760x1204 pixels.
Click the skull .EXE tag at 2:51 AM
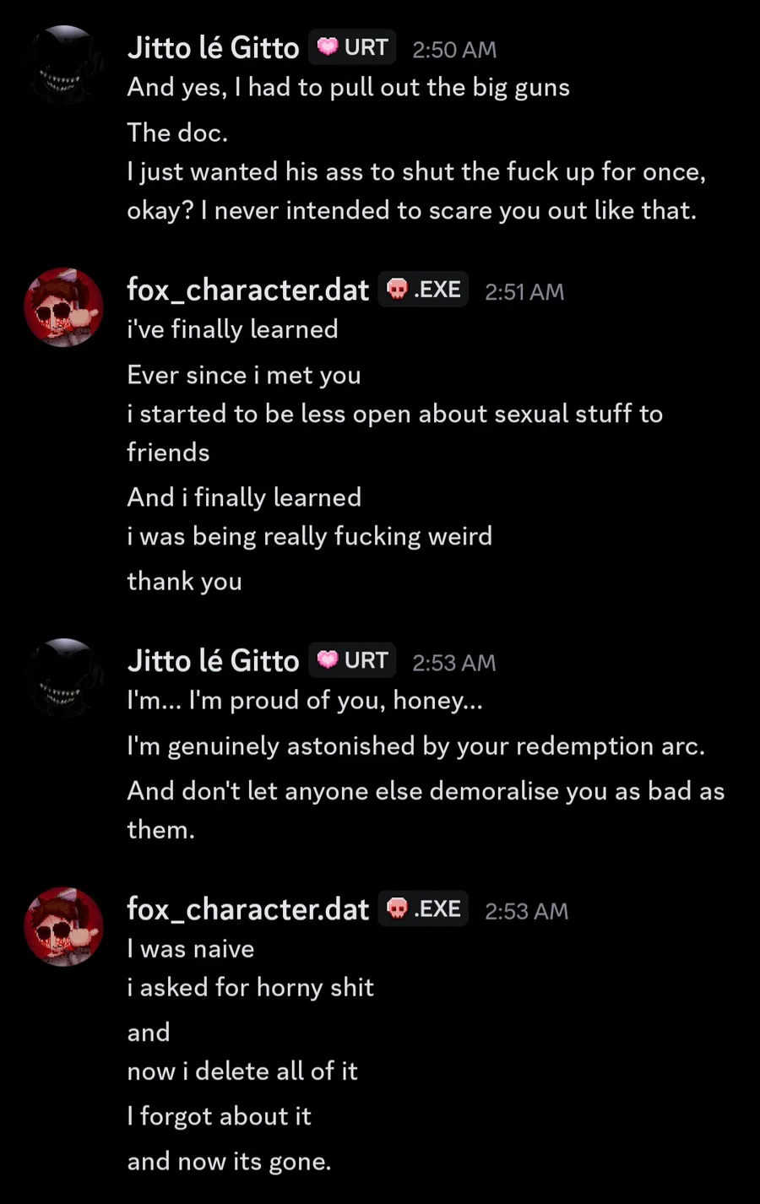(x=423, y=290)
